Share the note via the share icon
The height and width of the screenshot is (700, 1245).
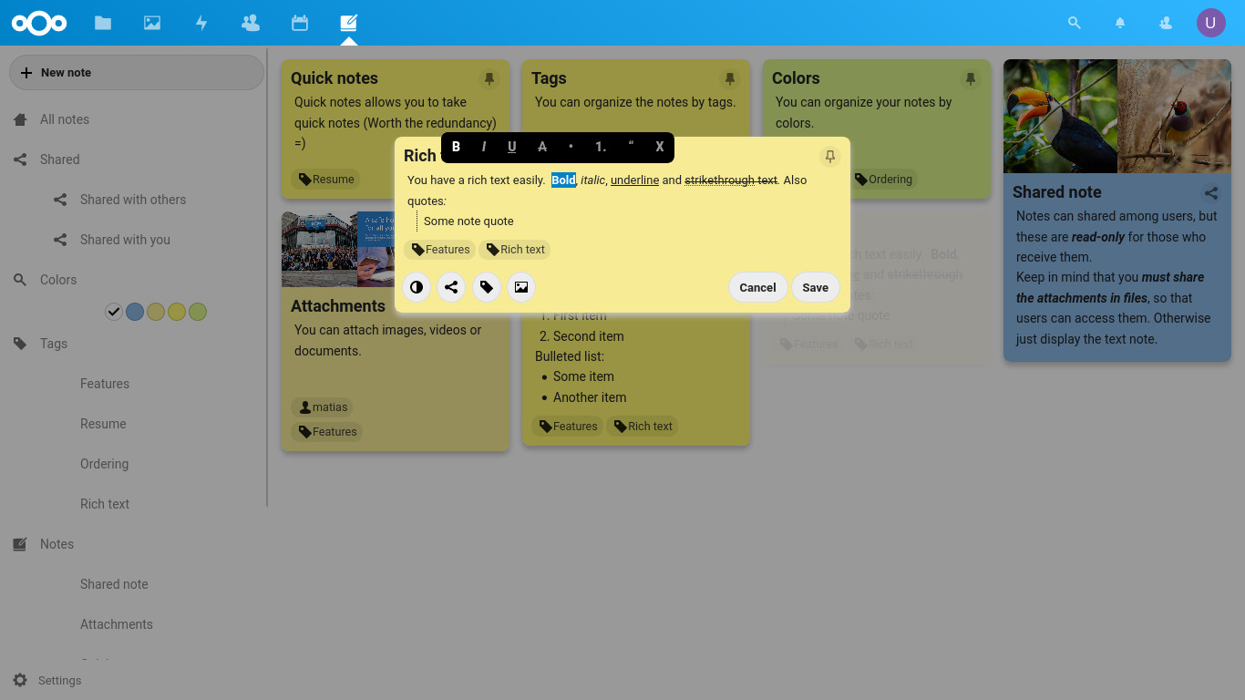(451, 287)
